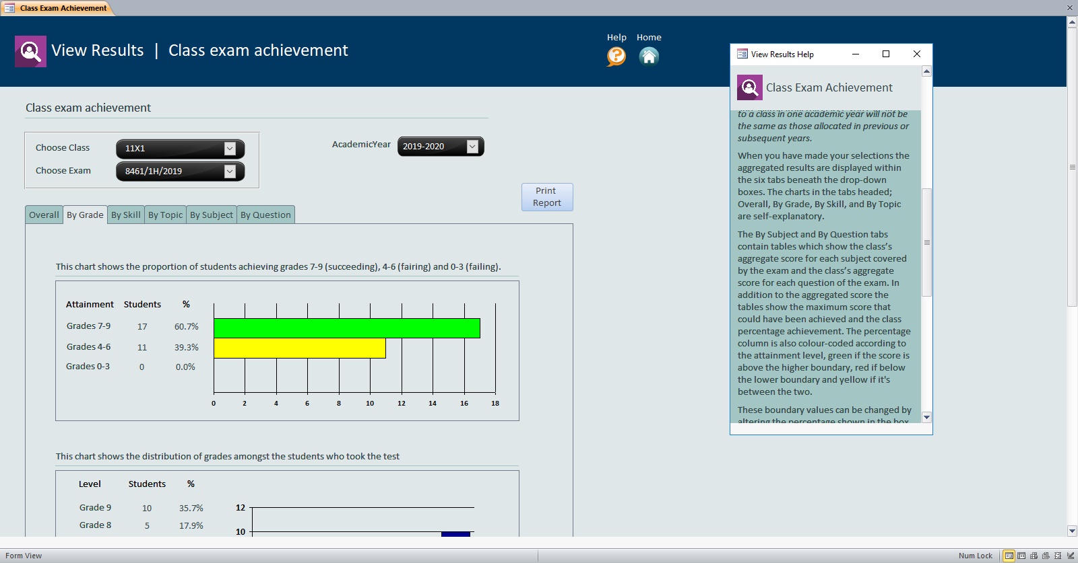1078x563 pixels.
Task: Click the 'Grades 4-6' attainment row label
Action: point(88,347)
